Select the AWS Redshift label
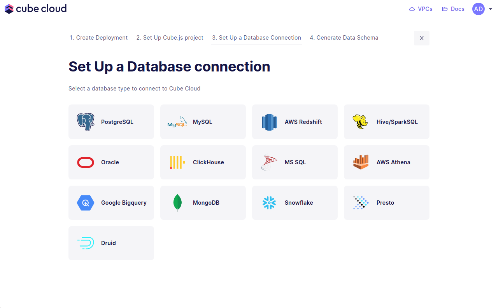This screenshot has width=496, height=308. (303, 122)
